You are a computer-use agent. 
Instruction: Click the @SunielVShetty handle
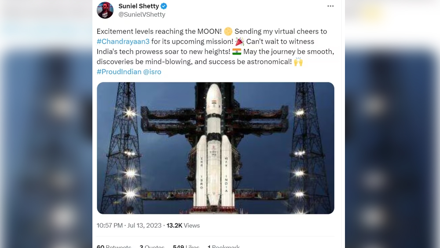click(142, 15)
